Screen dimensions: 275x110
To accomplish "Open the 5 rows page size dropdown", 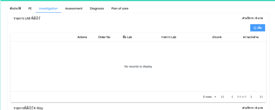I will [210, 97].
